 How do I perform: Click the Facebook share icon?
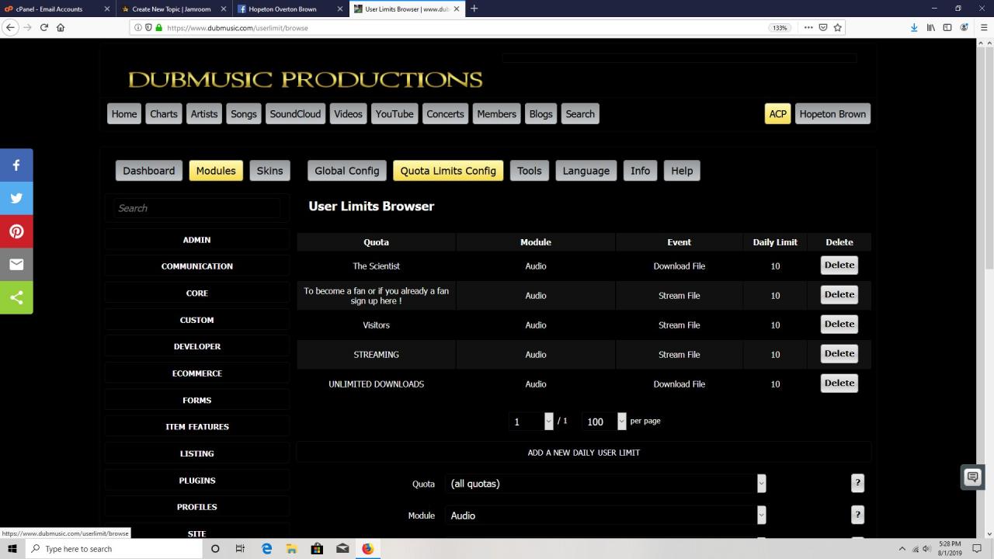(x=16, y=165)
